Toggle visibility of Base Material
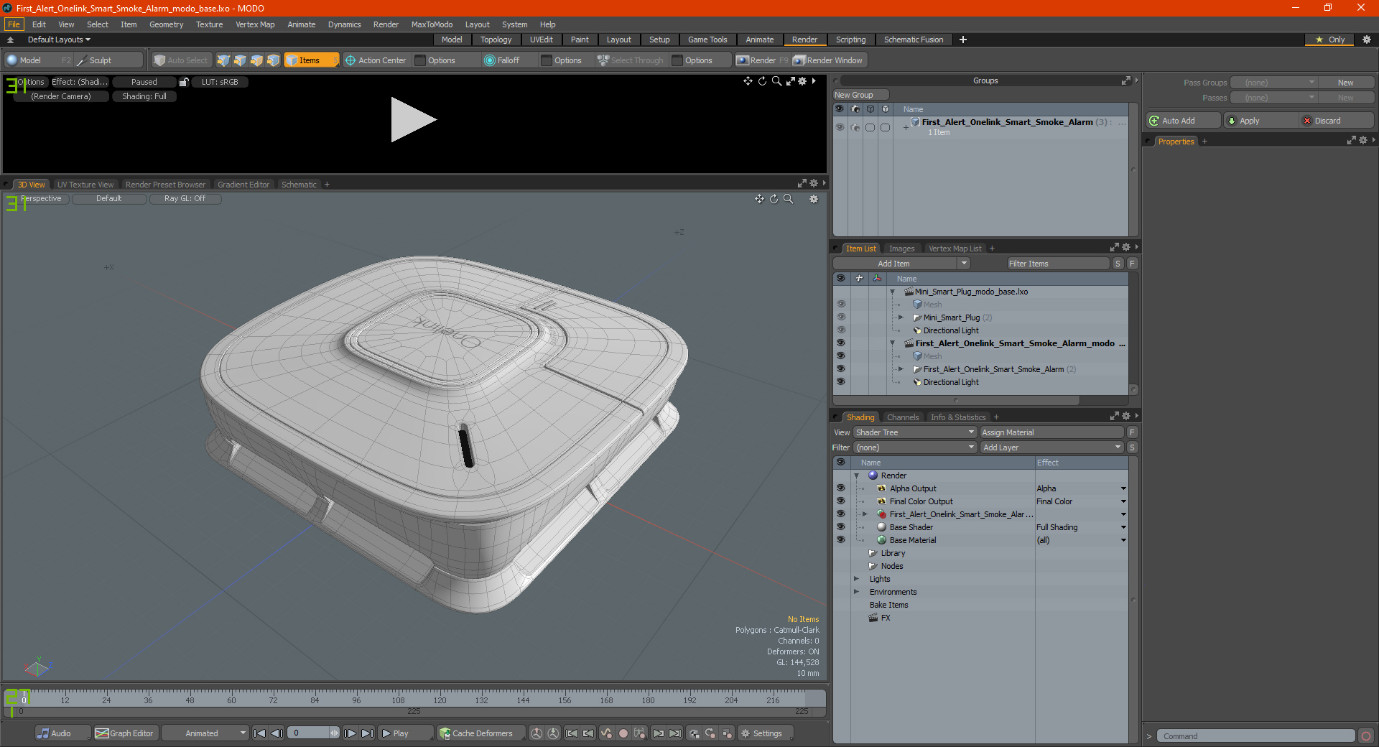 [x=841, y=539]
